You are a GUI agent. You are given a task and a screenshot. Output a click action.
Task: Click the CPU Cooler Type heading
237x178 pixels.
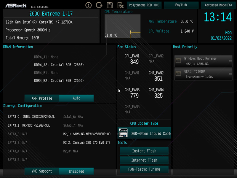click(144, 123)
